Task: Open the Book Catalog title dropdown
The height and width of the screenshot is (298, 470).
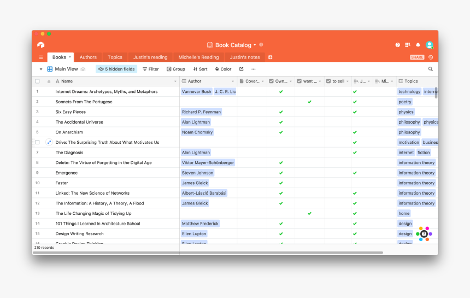Action: click(255, 45)
